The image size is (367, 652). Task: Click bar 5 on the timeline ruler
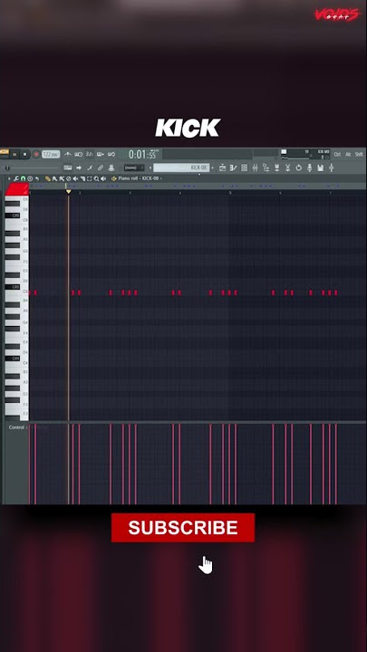pos(230,193)
